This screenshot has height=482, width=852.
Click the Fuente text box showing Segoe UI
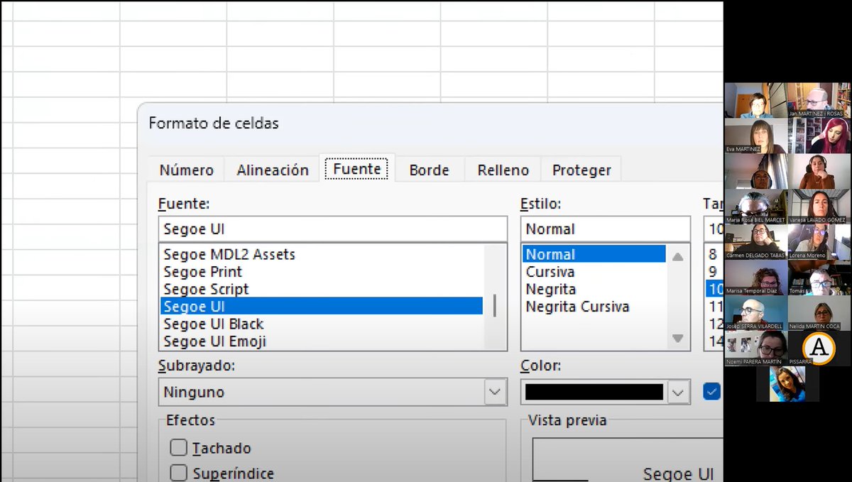(333, 229)
